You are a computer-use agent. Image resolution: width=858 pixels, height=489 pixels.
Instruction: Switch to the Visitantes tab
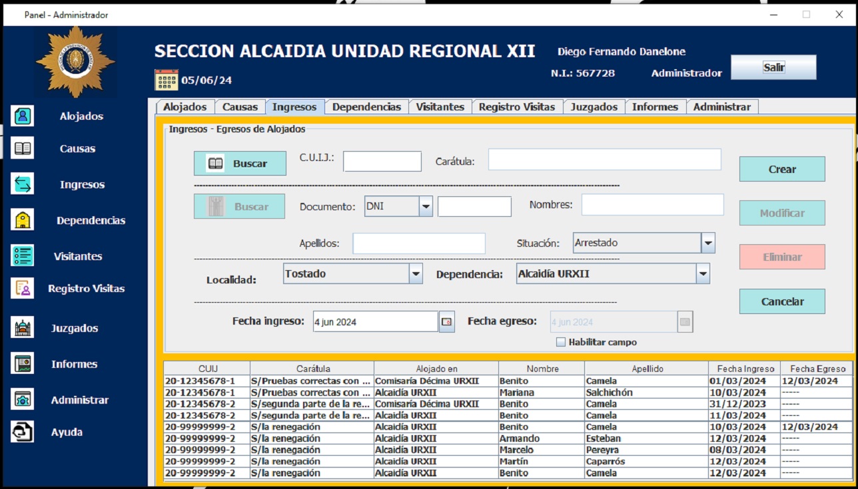(440, 107)
